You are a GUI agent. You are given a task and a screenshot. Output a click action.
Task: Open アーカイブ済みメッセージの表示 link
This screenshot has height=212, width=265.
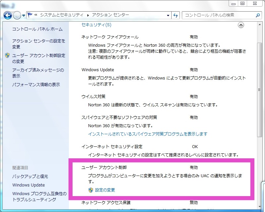click(x=38, y=73)
